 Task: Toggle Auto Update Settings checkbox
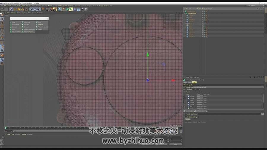(x=198, y=117)
